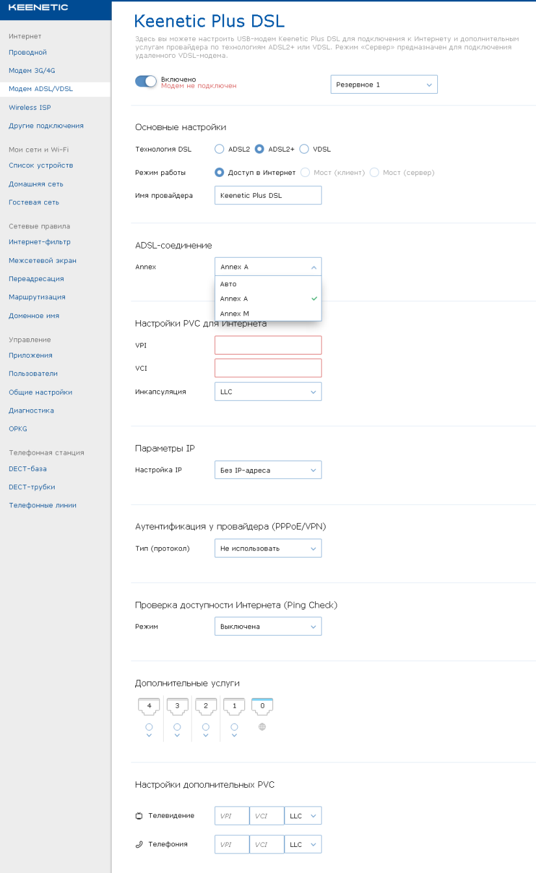Go to Модем 3G/4G in sidebar
The width and height of the screenshot is (536, 873).
click(31, 70)
